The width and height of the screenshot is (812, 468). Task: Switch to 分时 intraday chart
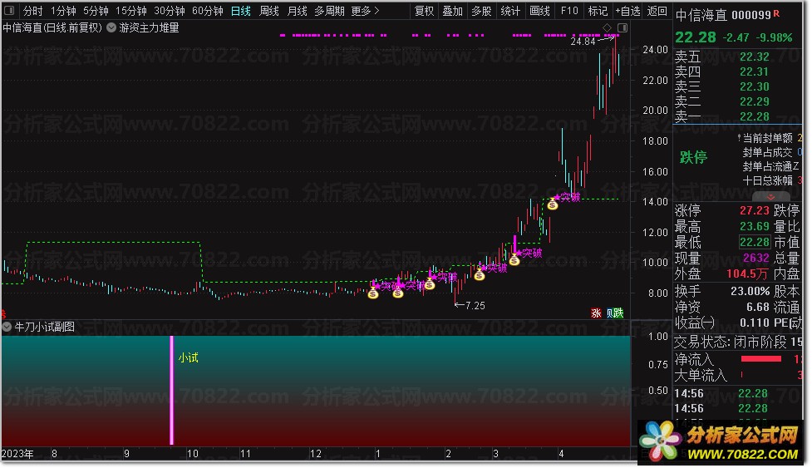(32, 11)
